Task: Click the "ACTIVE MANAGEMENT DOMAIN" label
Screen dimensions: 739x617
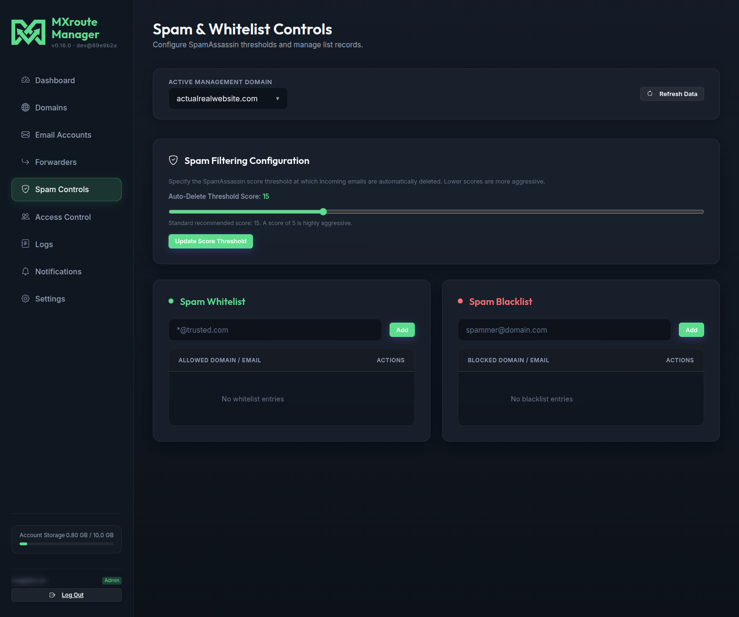Action: 220,82
